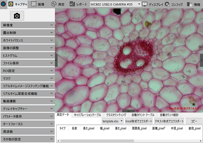
Task: Expand the 露出制御 section
Action: (x=28, y=33)
